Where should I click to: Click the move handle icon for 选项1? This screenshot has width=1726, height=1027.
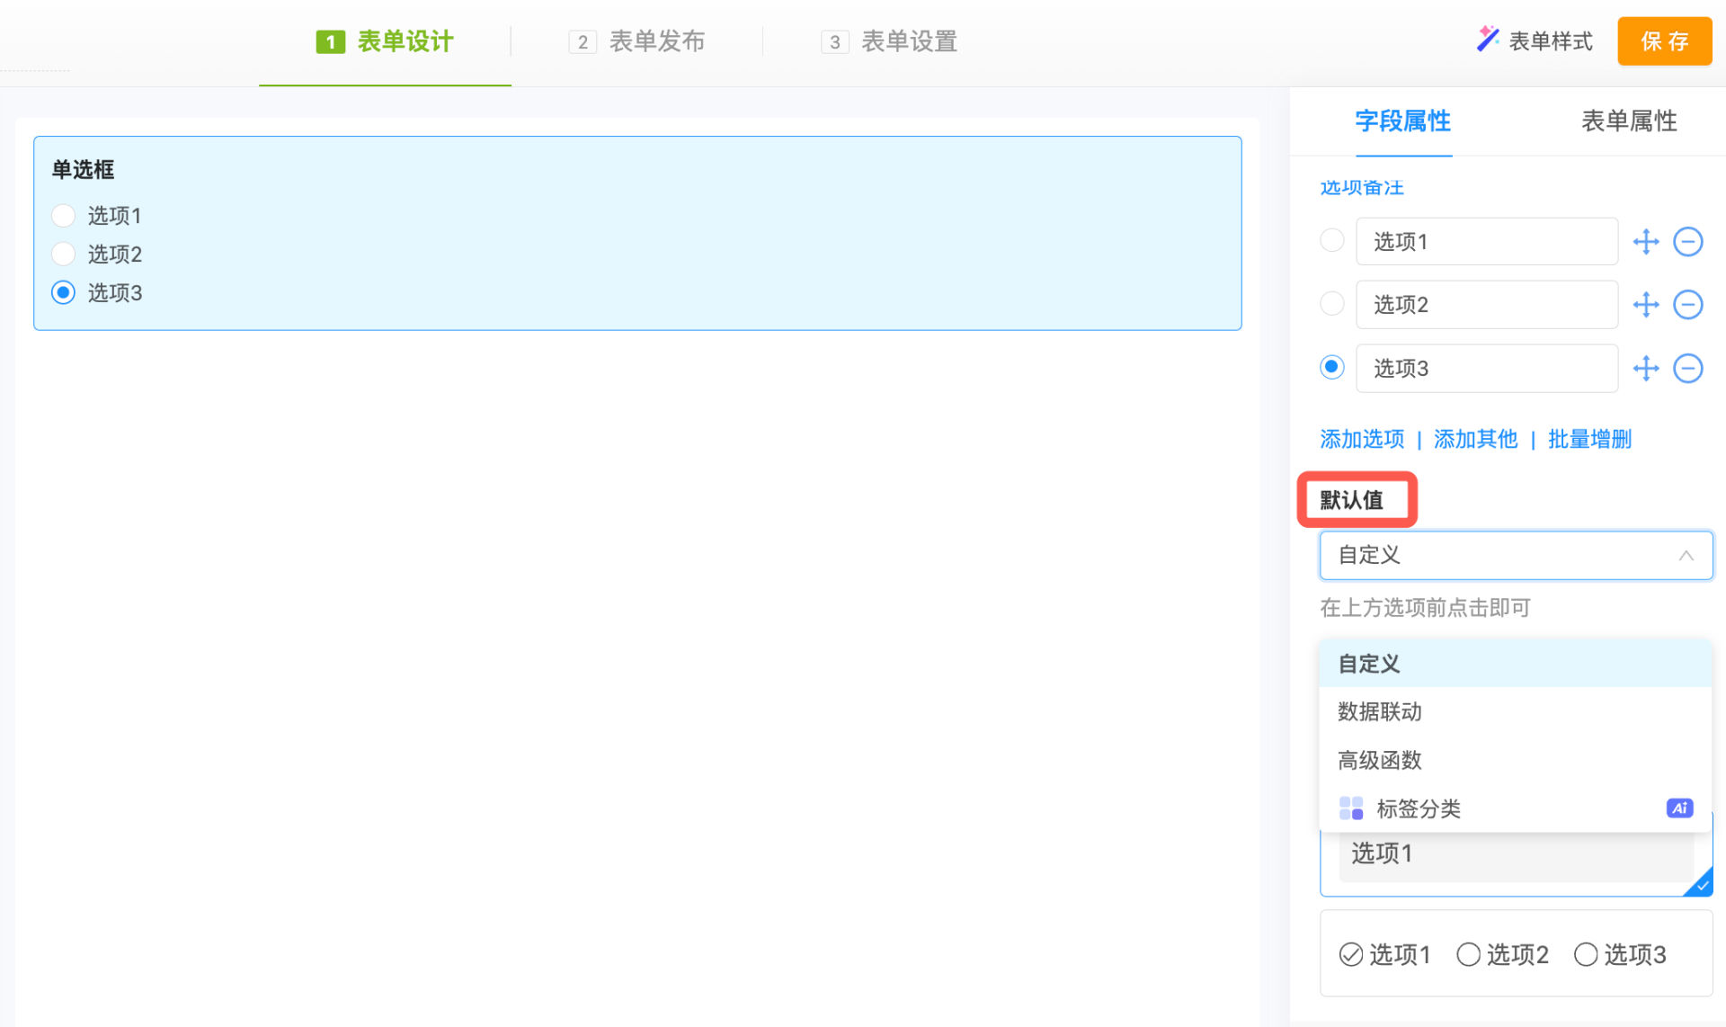pyautogui.click(x=1645, y=242)
